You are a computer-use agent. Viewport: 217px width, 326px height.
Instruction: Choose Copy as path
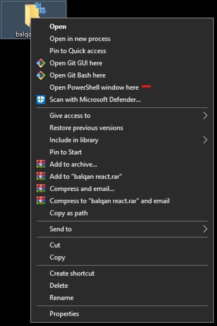point(122,213)
